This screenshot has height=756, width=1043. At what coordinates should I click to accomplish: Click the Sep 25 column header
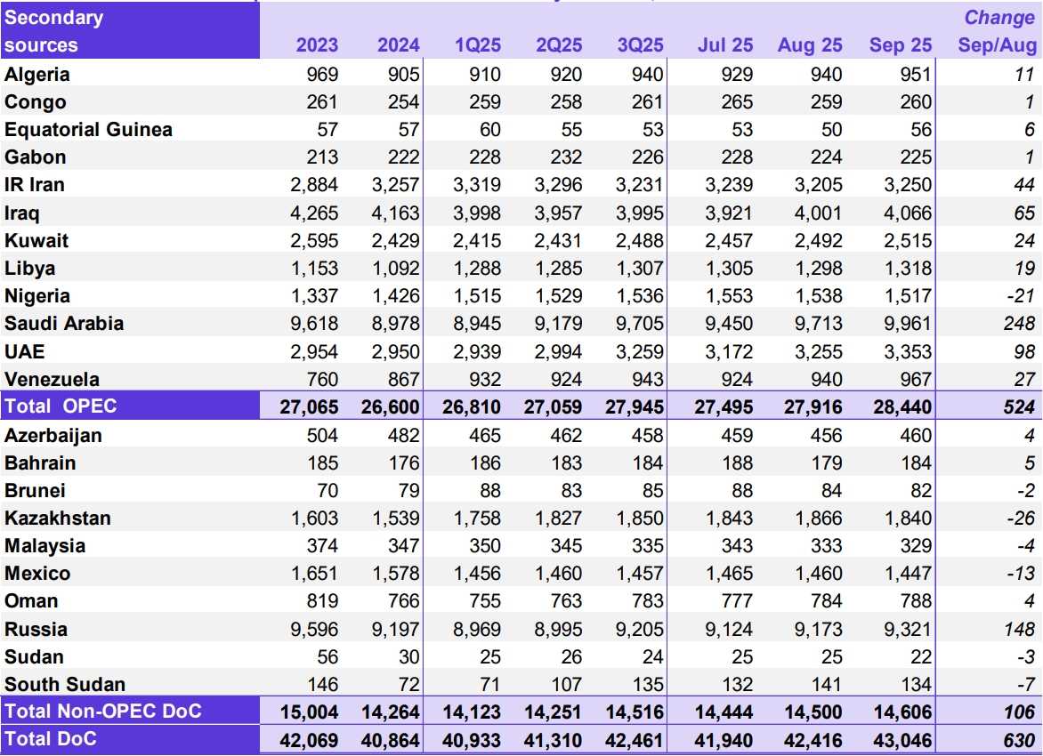900,45
